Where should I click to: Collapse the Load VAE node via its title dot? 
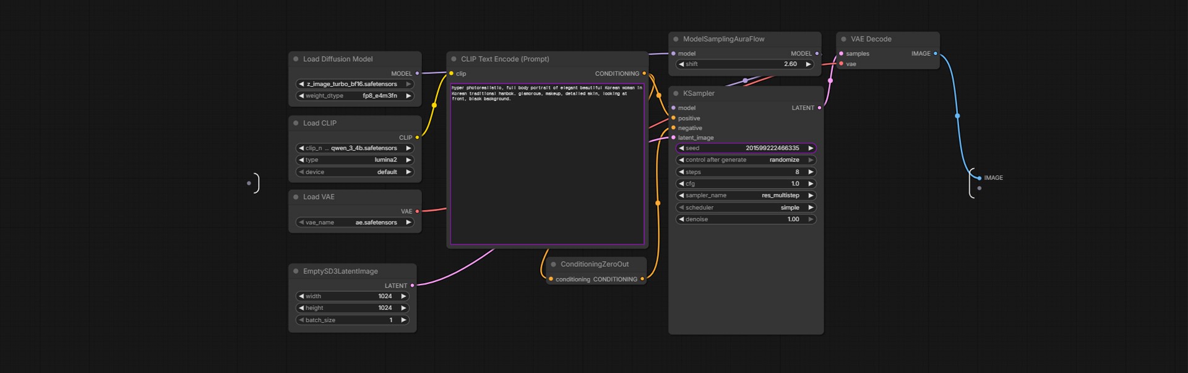pyautogui.click(x=296, y=197)
